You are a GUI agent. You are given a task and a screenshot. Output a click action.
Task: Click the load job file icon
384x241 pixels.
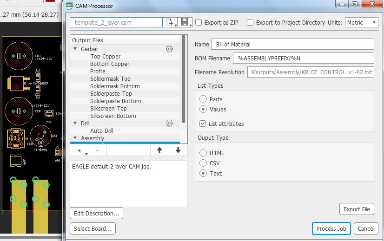click(170, 22)
